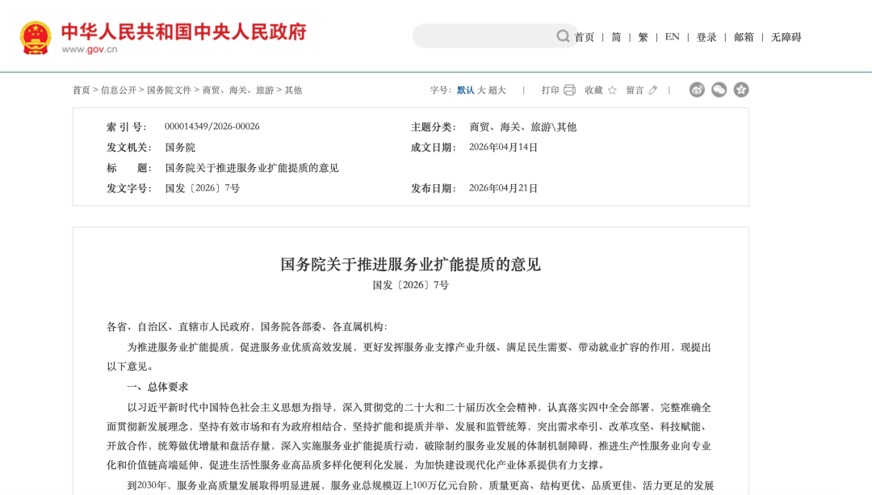Click the 留言 message label

pos(635,90)
